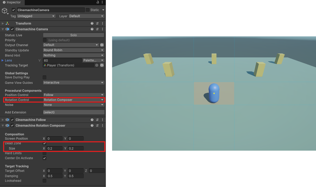Open the Static flags dropdown arrow

click(x=103, y=10)
